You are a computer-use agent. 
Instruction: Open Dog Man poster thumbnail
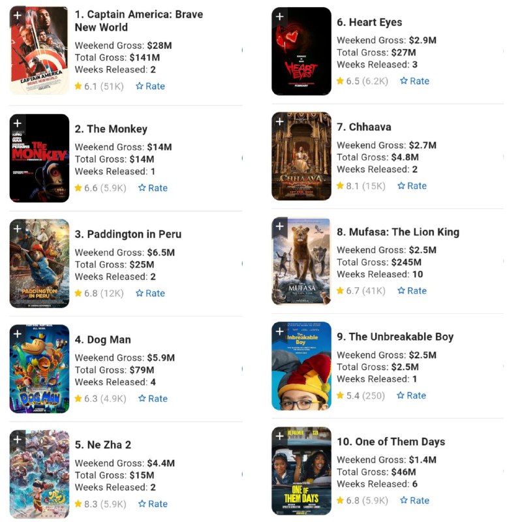coord(40,369)
